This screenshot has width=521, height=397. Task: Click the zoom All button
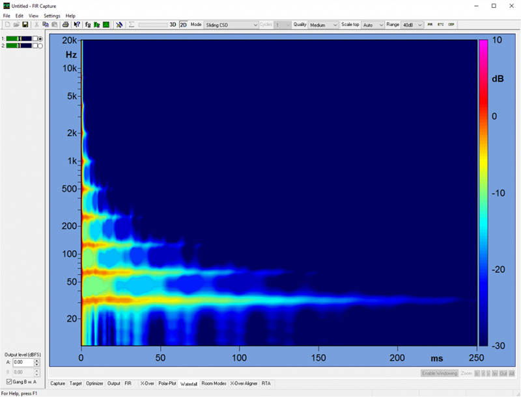[511, 374]
